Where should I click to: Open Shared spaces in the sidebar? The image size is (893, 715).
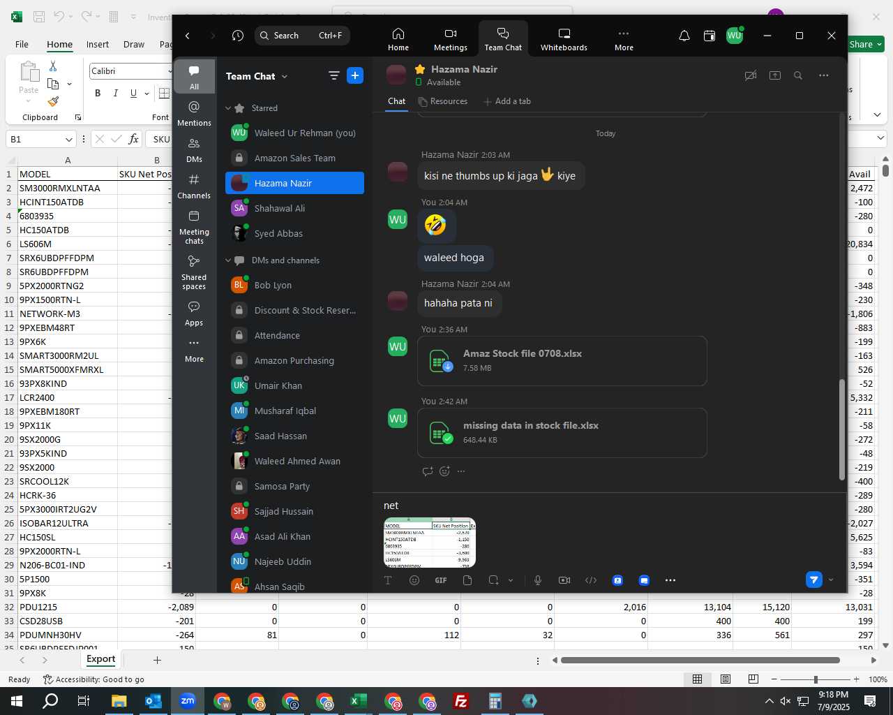194,272
